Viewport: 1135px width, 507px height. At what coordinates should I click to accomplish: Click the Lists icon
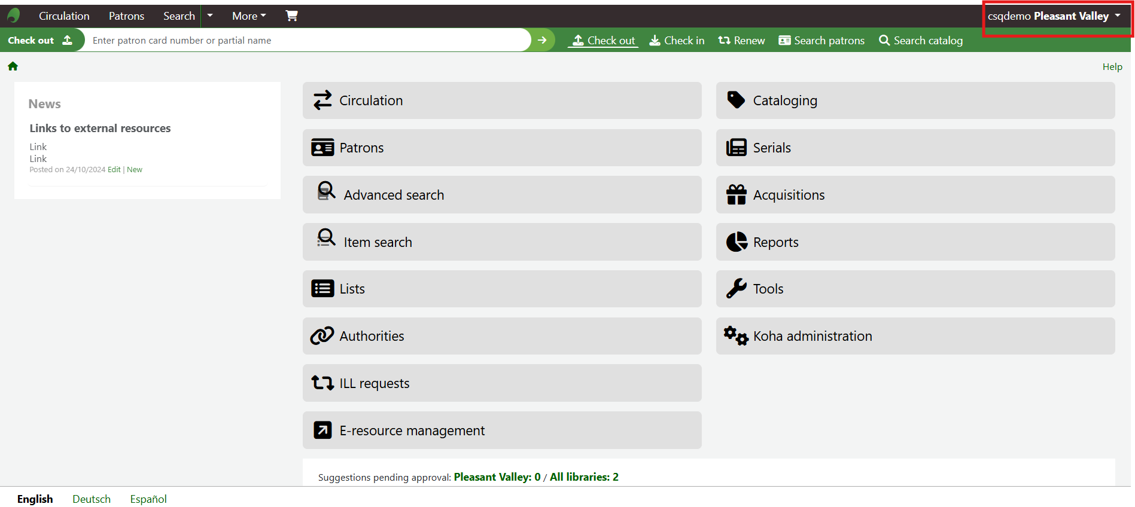point(322,289)
